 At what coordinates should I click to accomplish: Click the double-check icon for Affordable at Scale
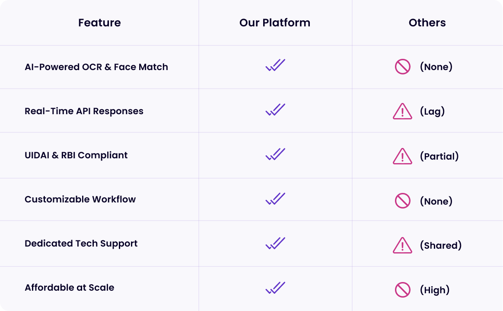point(275,288)
